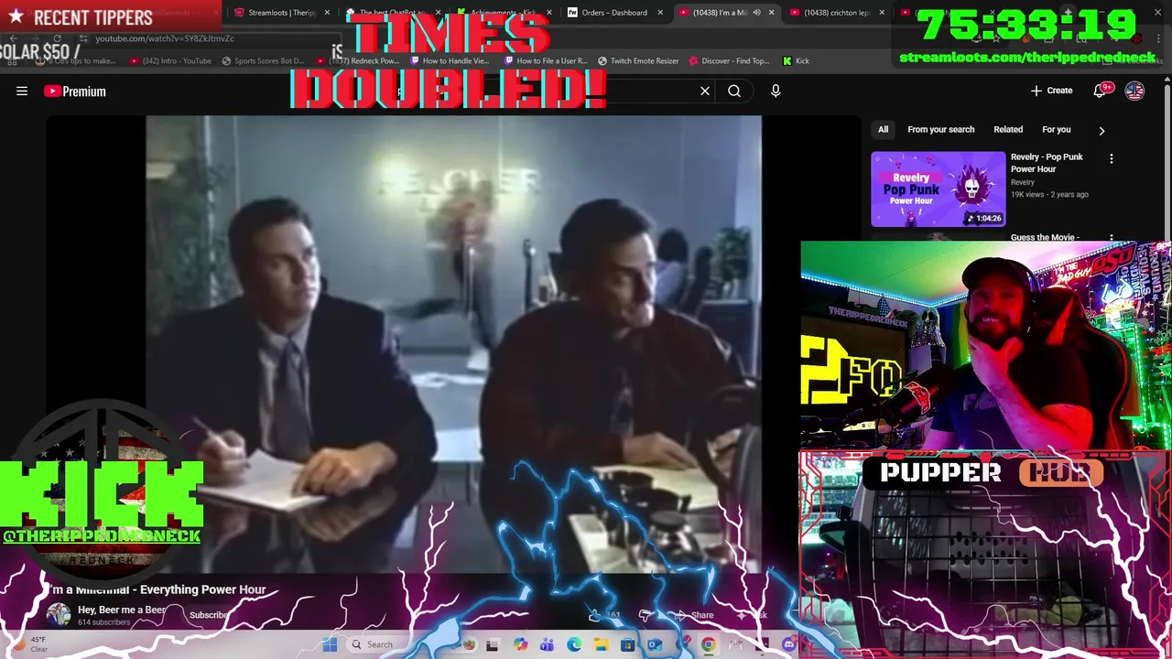
Task: Open Microsoft Store from the taskbar
Action: tap(627, 644)
